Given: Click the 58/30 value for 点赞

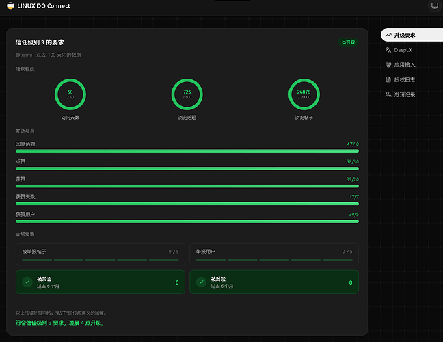Looking at the screenshot, I should 353,161.
